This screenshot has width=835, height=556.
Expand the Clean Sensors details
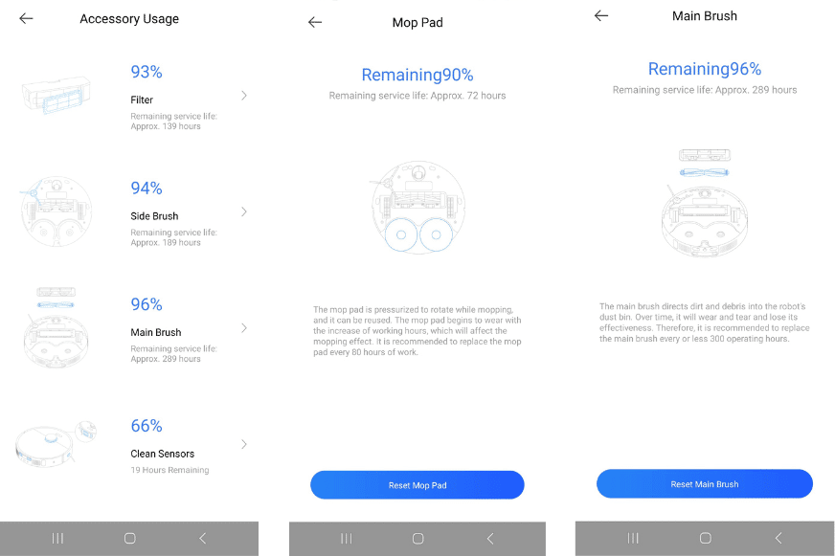[244, 444]
